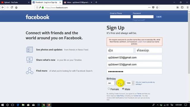This screenshot has width=190, height=107.
Task: Open the Cookie Use link
Action: pyautogui.click(x=137, y=96)
